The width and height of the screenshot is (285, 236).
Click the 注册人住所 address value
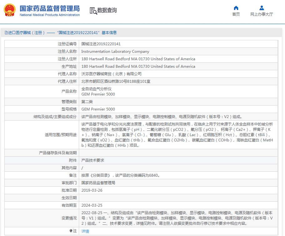tap(138, 59)
